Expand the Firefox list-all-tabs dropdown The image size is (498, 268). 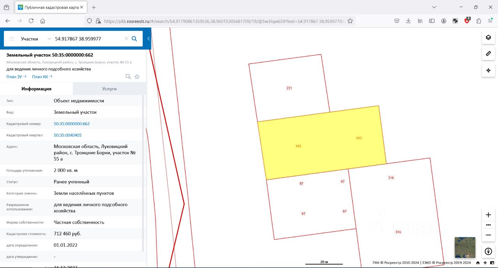pyautogui.click(x=434, y=7)
